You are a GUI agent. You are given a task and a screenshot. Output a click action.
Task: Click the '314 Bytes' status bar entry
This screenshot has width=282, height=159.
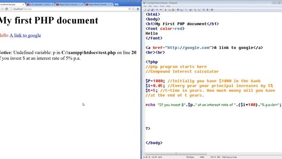tap(190, 157)
